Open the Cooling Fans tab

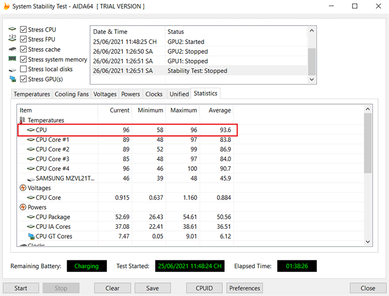click(x=71, y=94)
